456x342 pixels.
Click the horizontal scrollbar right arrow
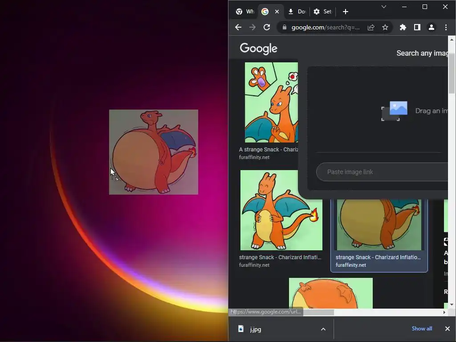pos(444,312)
